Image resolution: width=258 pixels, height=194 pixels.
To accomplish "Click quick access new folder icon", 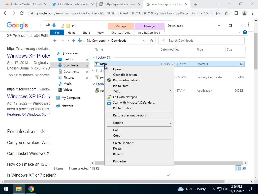I will 68,26.
